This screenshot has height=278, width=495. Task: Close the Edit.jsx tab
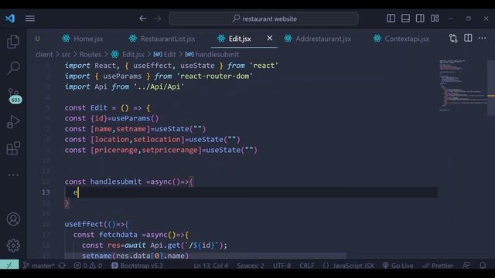pyautogui.click(x=270, y=38)
